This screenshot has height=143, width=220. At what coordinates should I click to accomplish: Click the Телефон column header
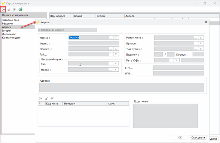coord(85,103)
